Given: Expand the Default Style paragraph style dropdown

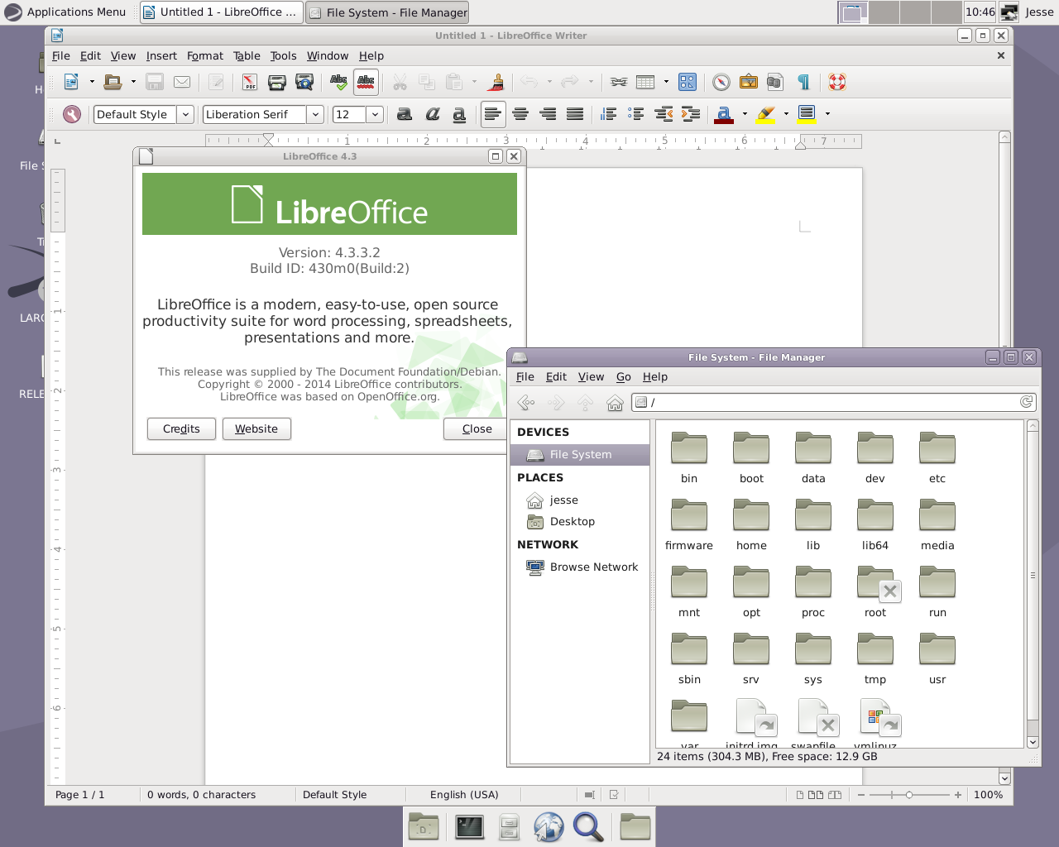Looking at the screenshot, I should pos(186,114).
